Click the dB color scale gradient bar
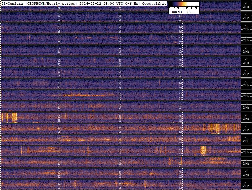This screenshot has height=190, width=252. coord(184,4)
